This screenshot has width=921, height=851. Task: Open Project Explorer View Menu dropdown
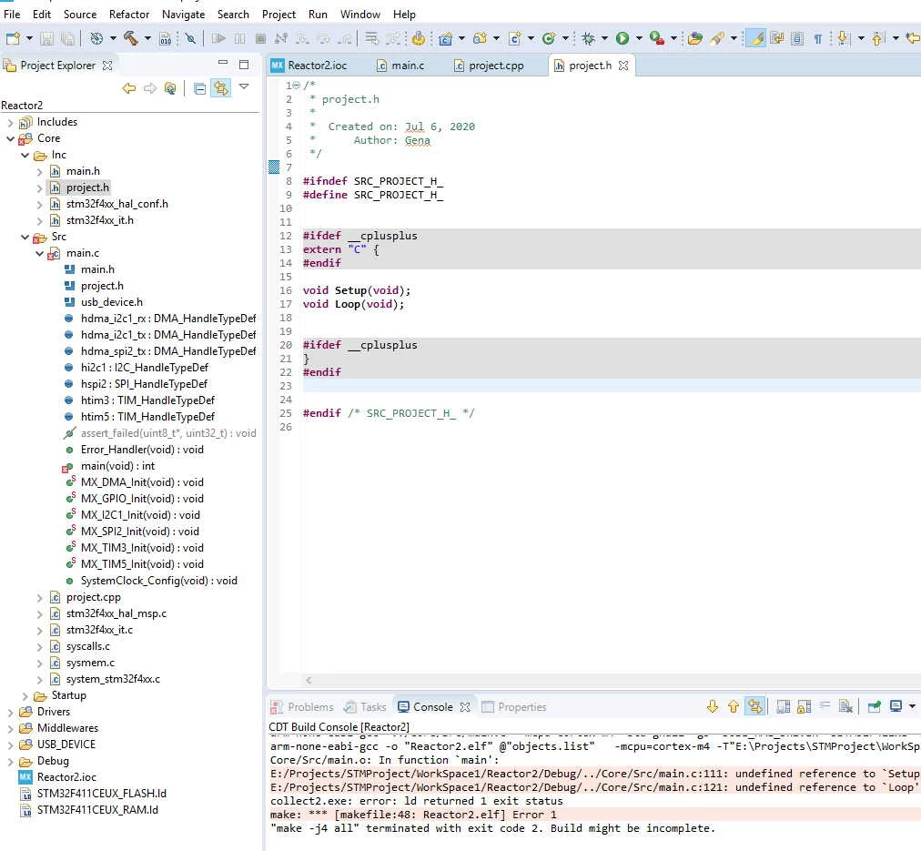244,87
